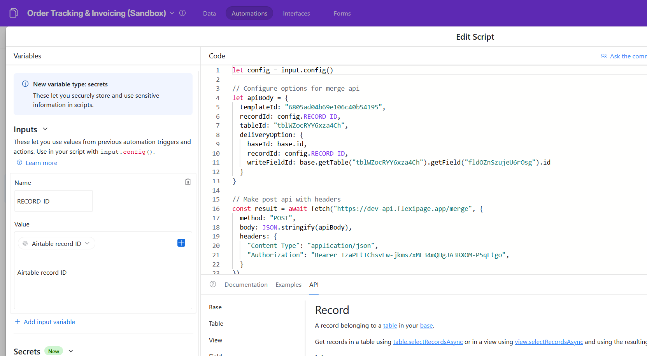647x356 pixels.
Task: Delete RECORD_ID input variable with trash icon
Action: 188,182
